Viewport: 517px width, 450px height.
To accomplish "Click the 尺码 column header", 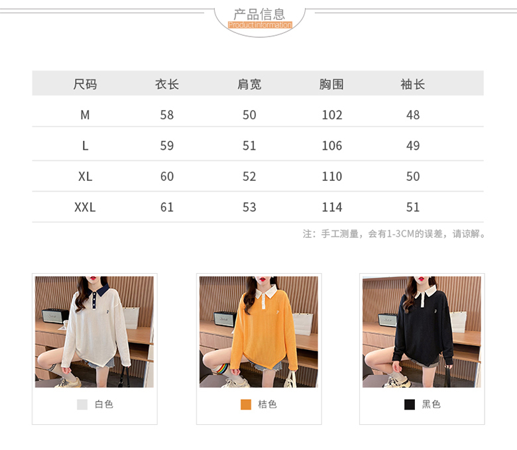I will click(x=85, y=84).
